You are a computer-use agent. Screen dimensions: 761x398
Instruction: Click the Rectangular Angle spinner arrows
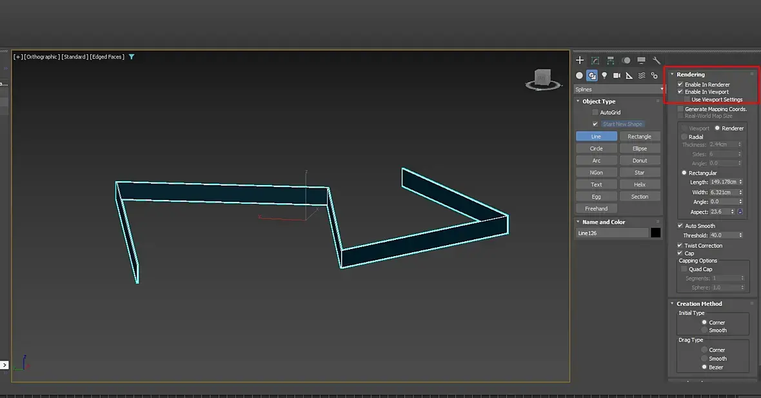click(740, 201)
